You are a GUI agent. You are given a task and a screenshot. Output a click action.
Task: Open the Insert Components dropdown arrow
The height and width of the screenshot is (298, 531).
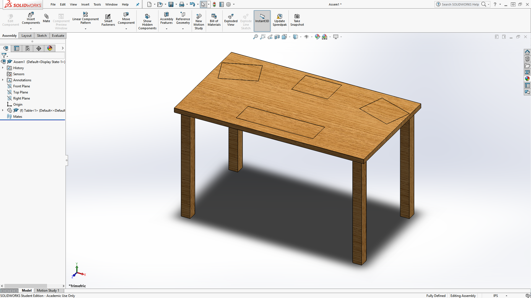point(31,29)
